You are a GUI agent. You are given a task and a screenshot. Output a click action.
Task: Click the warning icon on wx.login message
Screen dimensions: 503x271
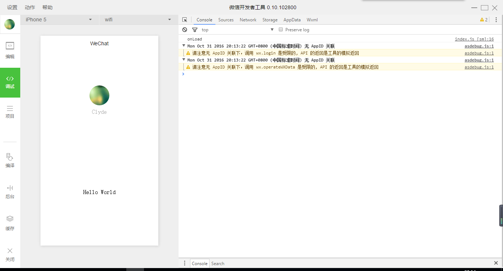point(188,53)
